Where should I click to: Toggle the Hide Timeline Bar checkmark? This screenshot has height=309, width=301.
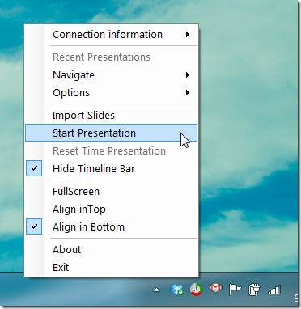tap(34, 168)
